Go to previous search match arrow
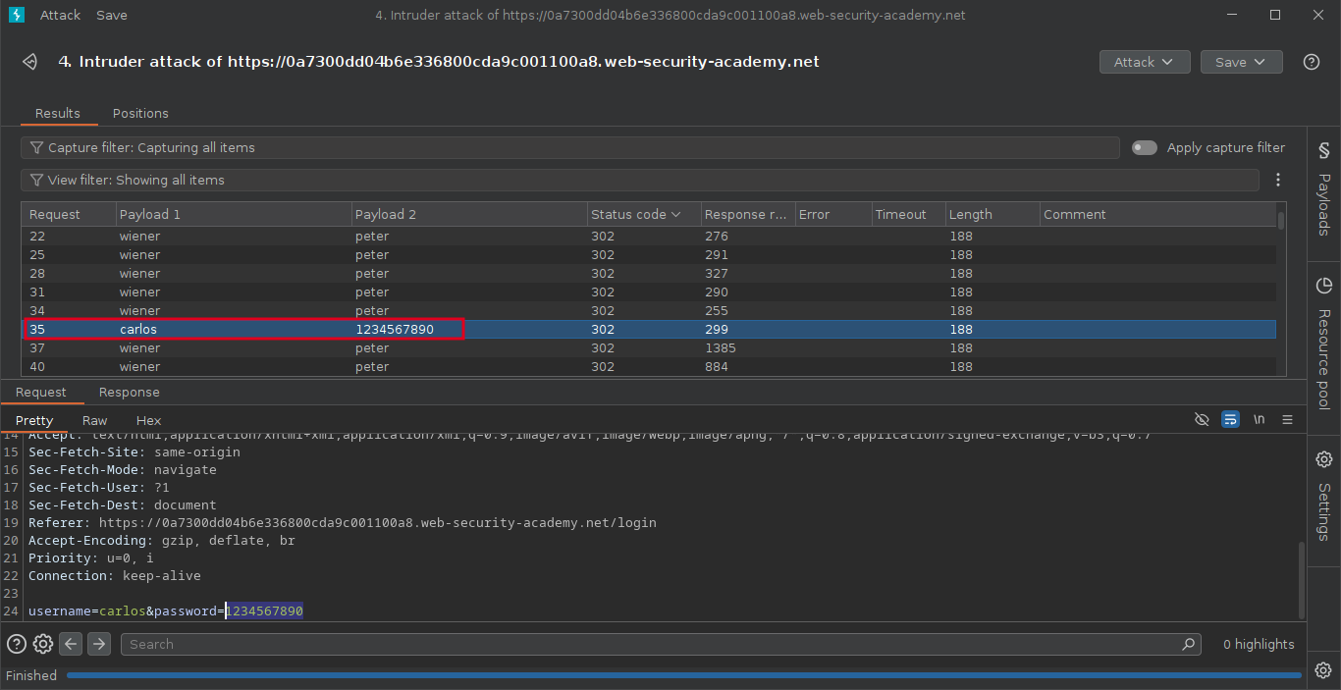The image size is (1341, 690). [x=71, y=644]
